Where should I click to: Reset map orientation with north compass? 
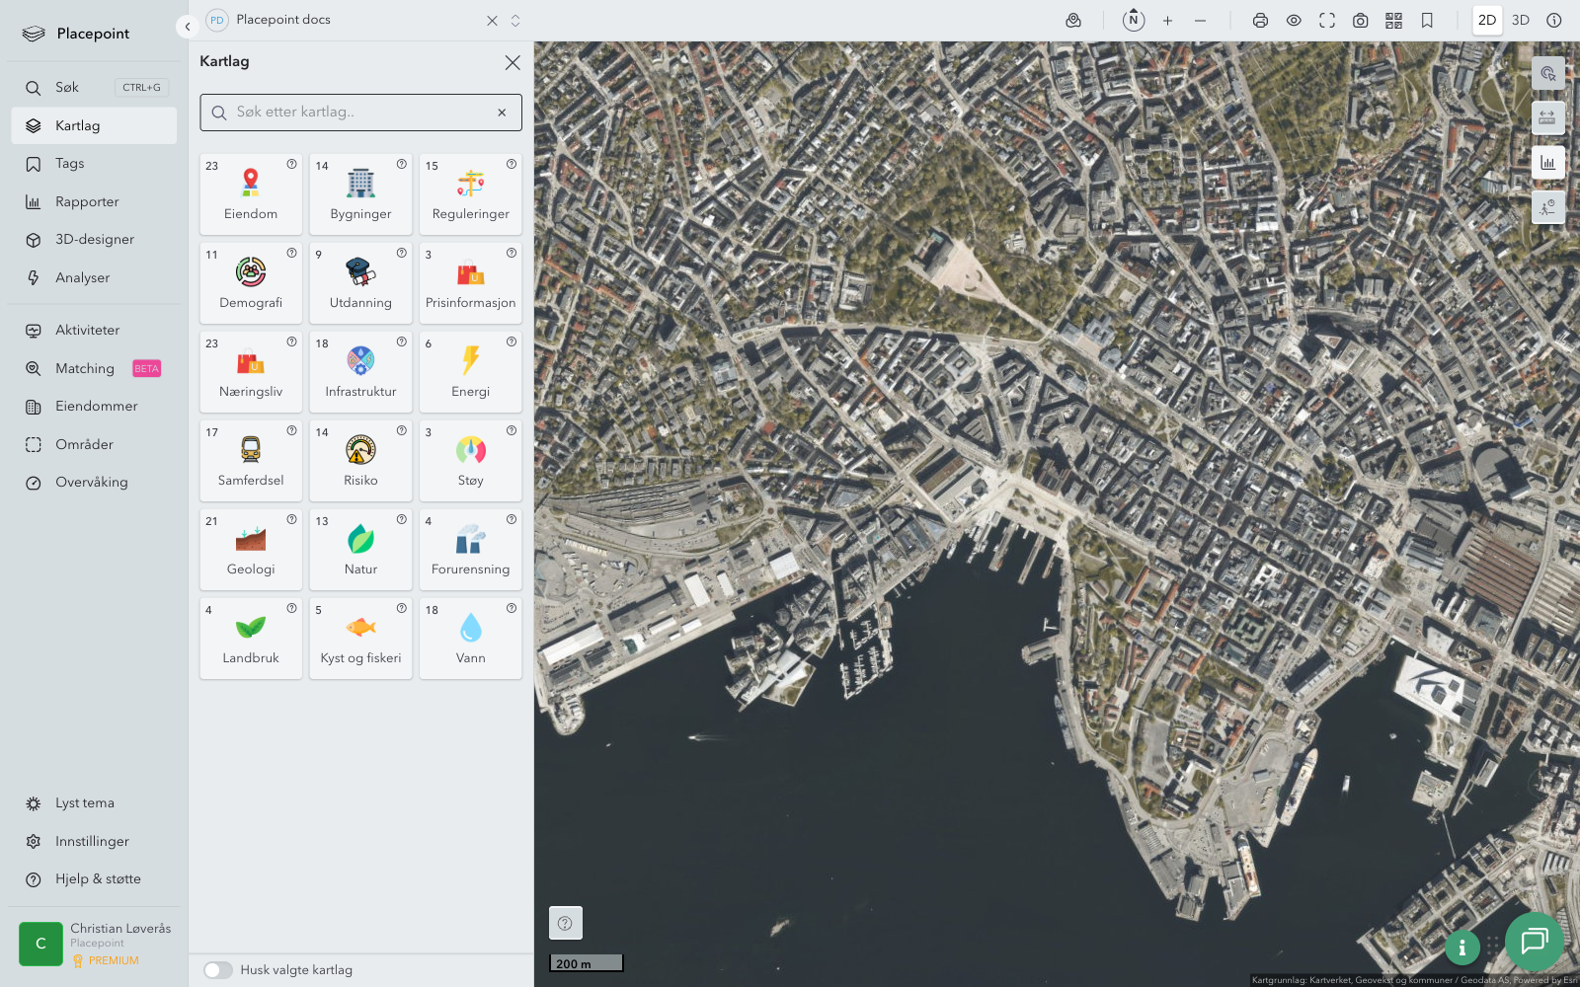click(1134, 20)
